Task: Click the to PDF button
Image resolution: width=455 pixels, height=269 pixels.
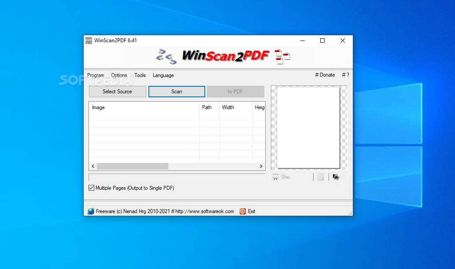Action: coord(235,92)
